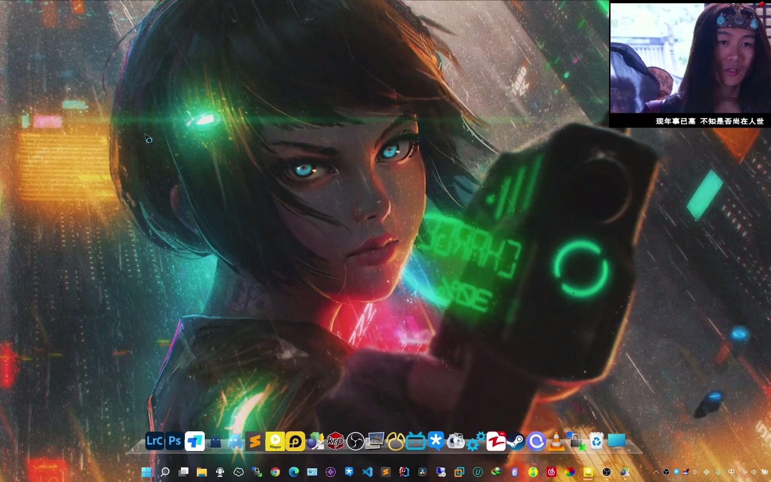Launch Google Chrome from the taskbar
This screenshot has height=482, width=771.
pyautogui.click(x=275, y=472)
